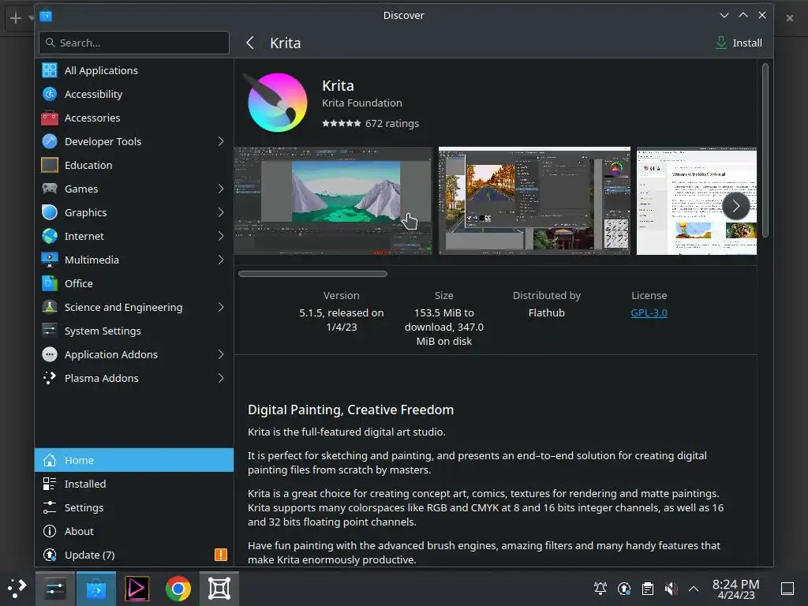Click the Games controller icon
Viewport: 808px width, 606px height.
point(50,189)
